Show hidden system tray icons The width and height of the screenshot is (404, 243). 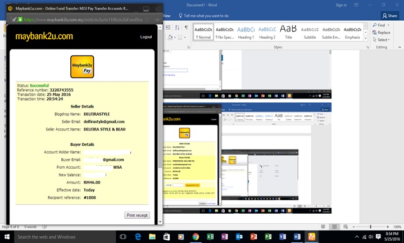tap(357, 237)
